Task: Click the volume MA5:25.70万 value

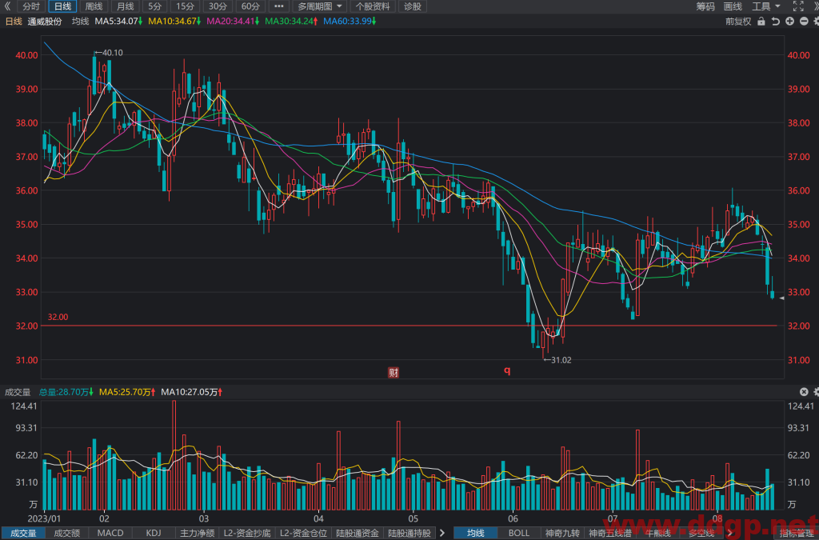Action: (127, 392)
